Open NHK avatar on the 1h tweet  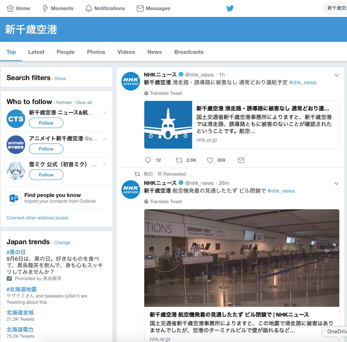click(131, 81)
